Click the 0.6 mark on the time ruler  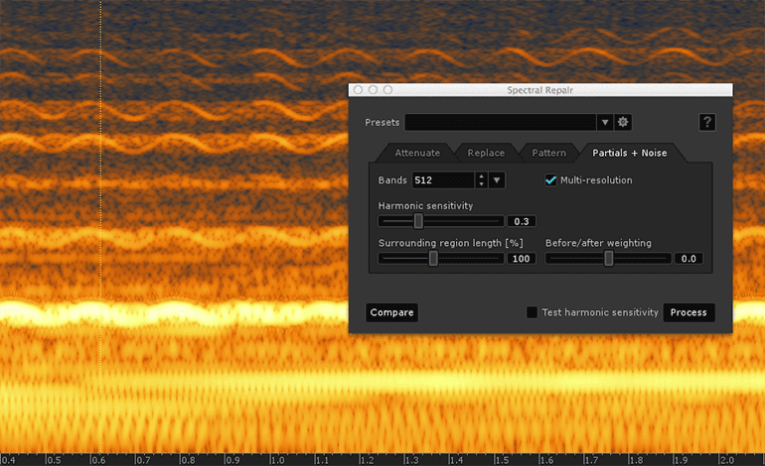(98, 460)
